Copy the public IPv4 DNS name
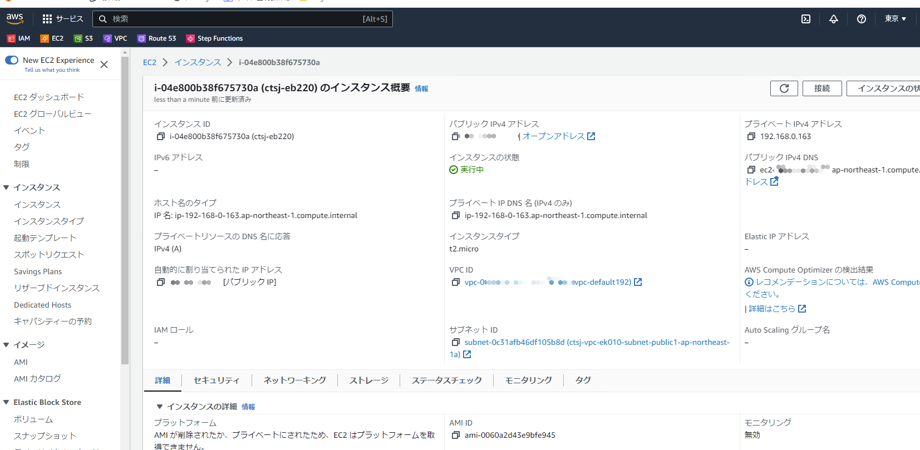This screenshot has width=920, height=450. click(x=751, y=170)
